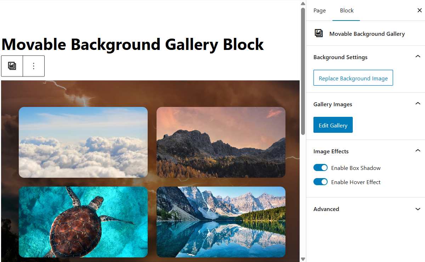
Task: Collapse the Gallery Images panel
Action: 418,104
